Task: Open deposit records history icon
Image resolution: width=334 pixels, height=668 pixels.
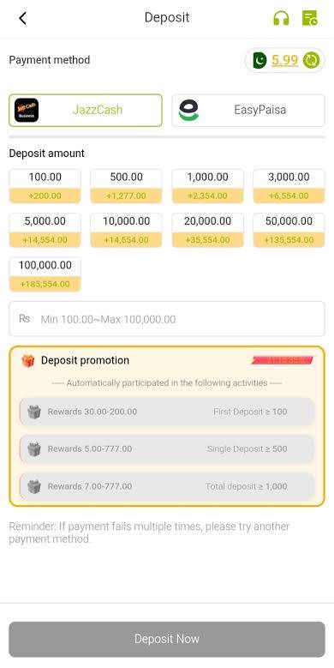Action: [309, 18]
